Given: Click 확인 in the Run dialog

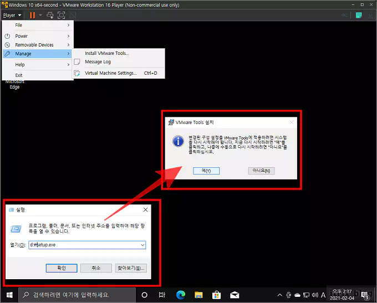Looking at the screenshot, I should click(x=62, y=268).
